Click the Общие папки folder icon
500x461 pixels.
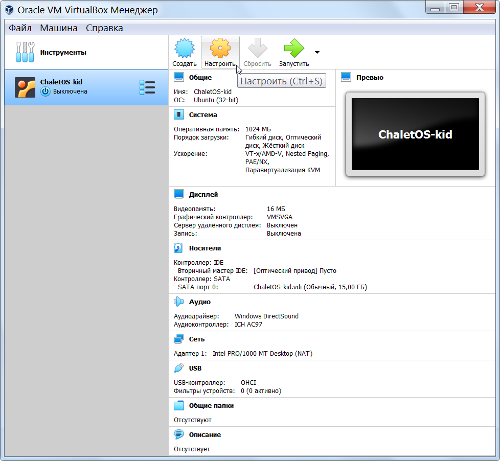tap(178, 405)
